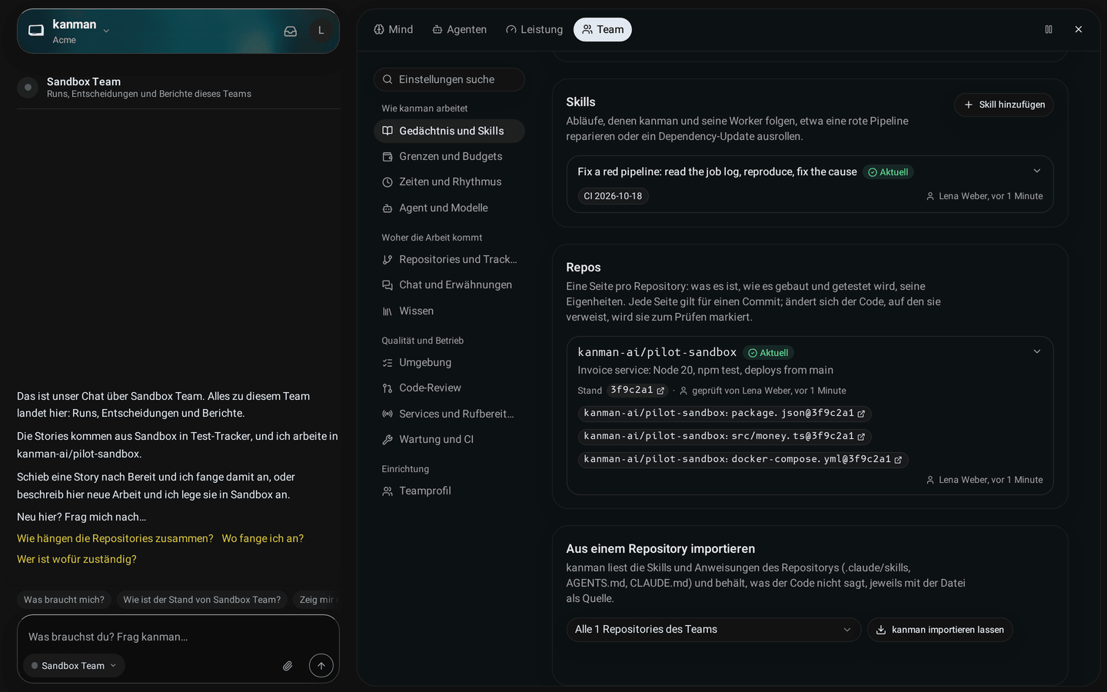The width and height of the screenshot is (1107, 692).
Task: Open Wartung und CI settings
Action: tap(449, 440)
